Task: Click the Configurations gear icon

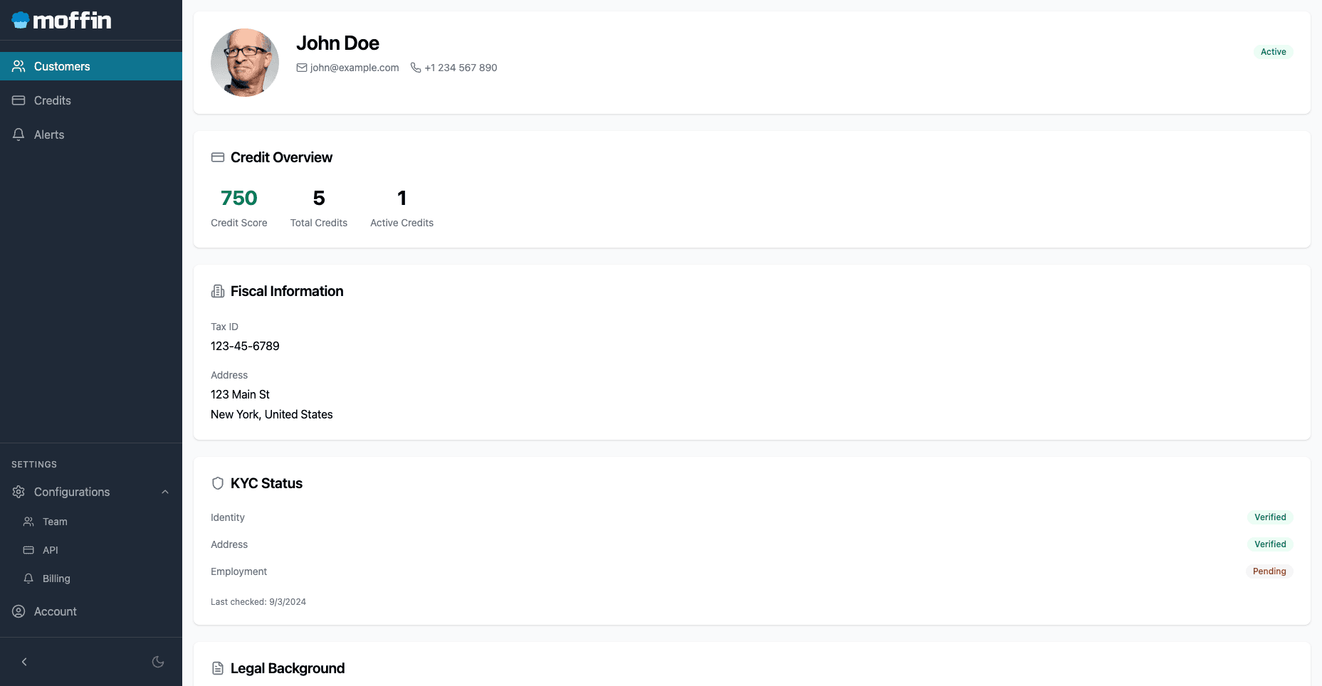Action: click(x=19, y=492)
